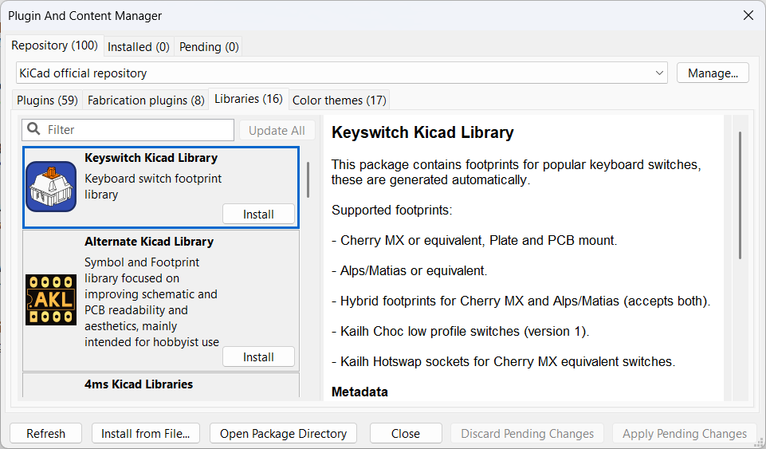This screenshot has height=449, width=766.
Task: Click the magnifier icon in Filter box
Action: click(33, 129)
